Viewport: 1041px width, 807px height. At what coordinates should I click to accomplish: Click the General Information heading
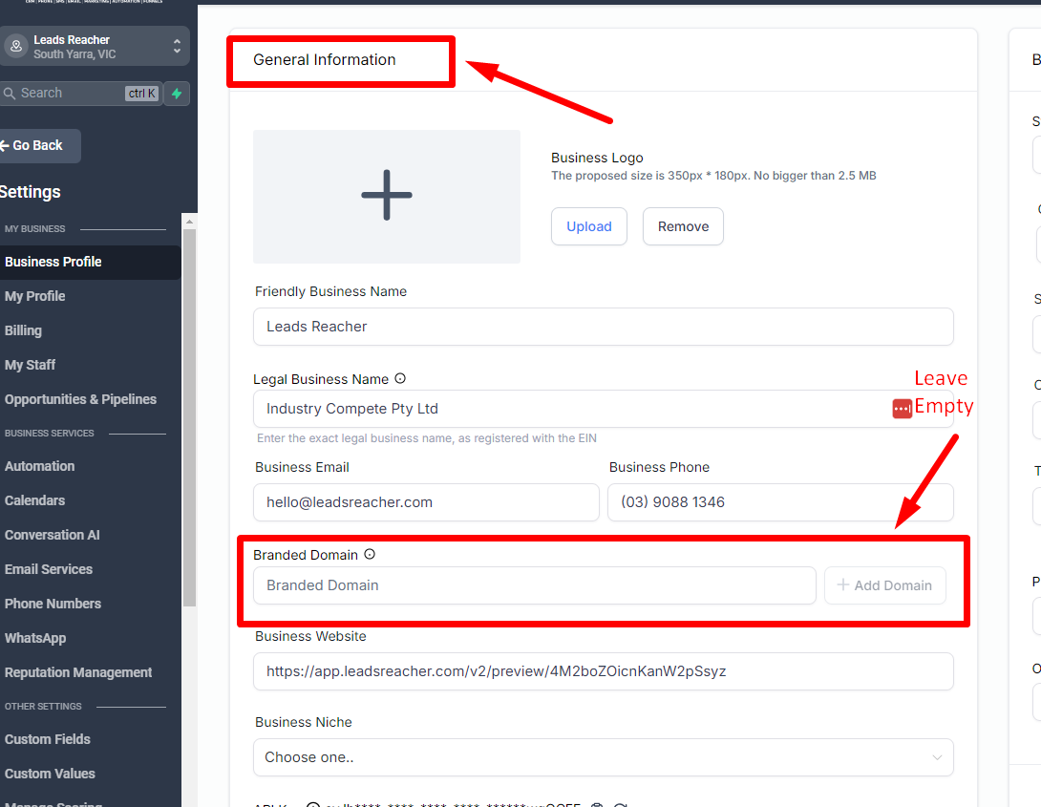click(324, 60)
